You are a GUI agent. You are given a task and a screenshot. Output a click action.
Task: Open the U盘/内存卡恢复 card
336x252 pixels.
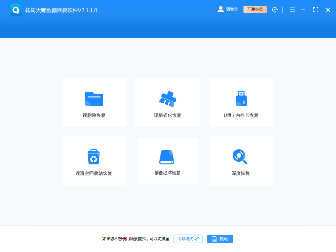[x=241, y=103]
